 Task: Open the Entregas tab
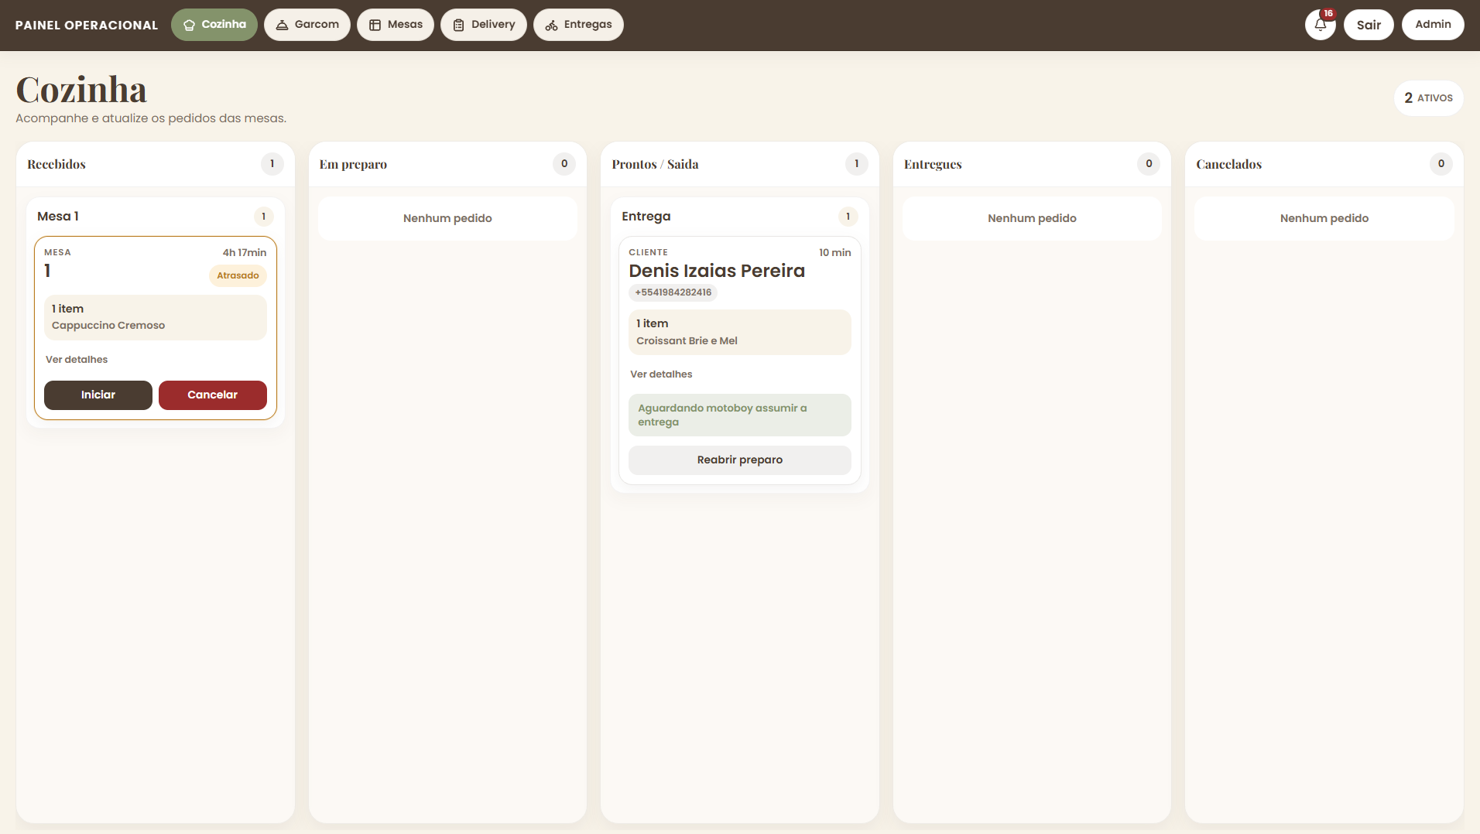point(578,25)
